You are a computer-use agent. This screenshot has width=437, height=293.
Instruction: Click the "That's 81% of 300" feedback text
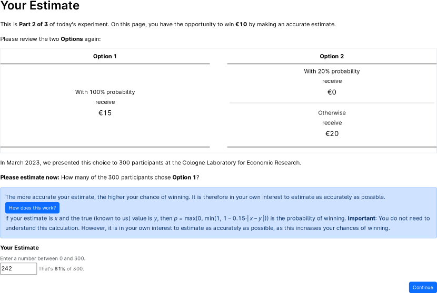61,269
